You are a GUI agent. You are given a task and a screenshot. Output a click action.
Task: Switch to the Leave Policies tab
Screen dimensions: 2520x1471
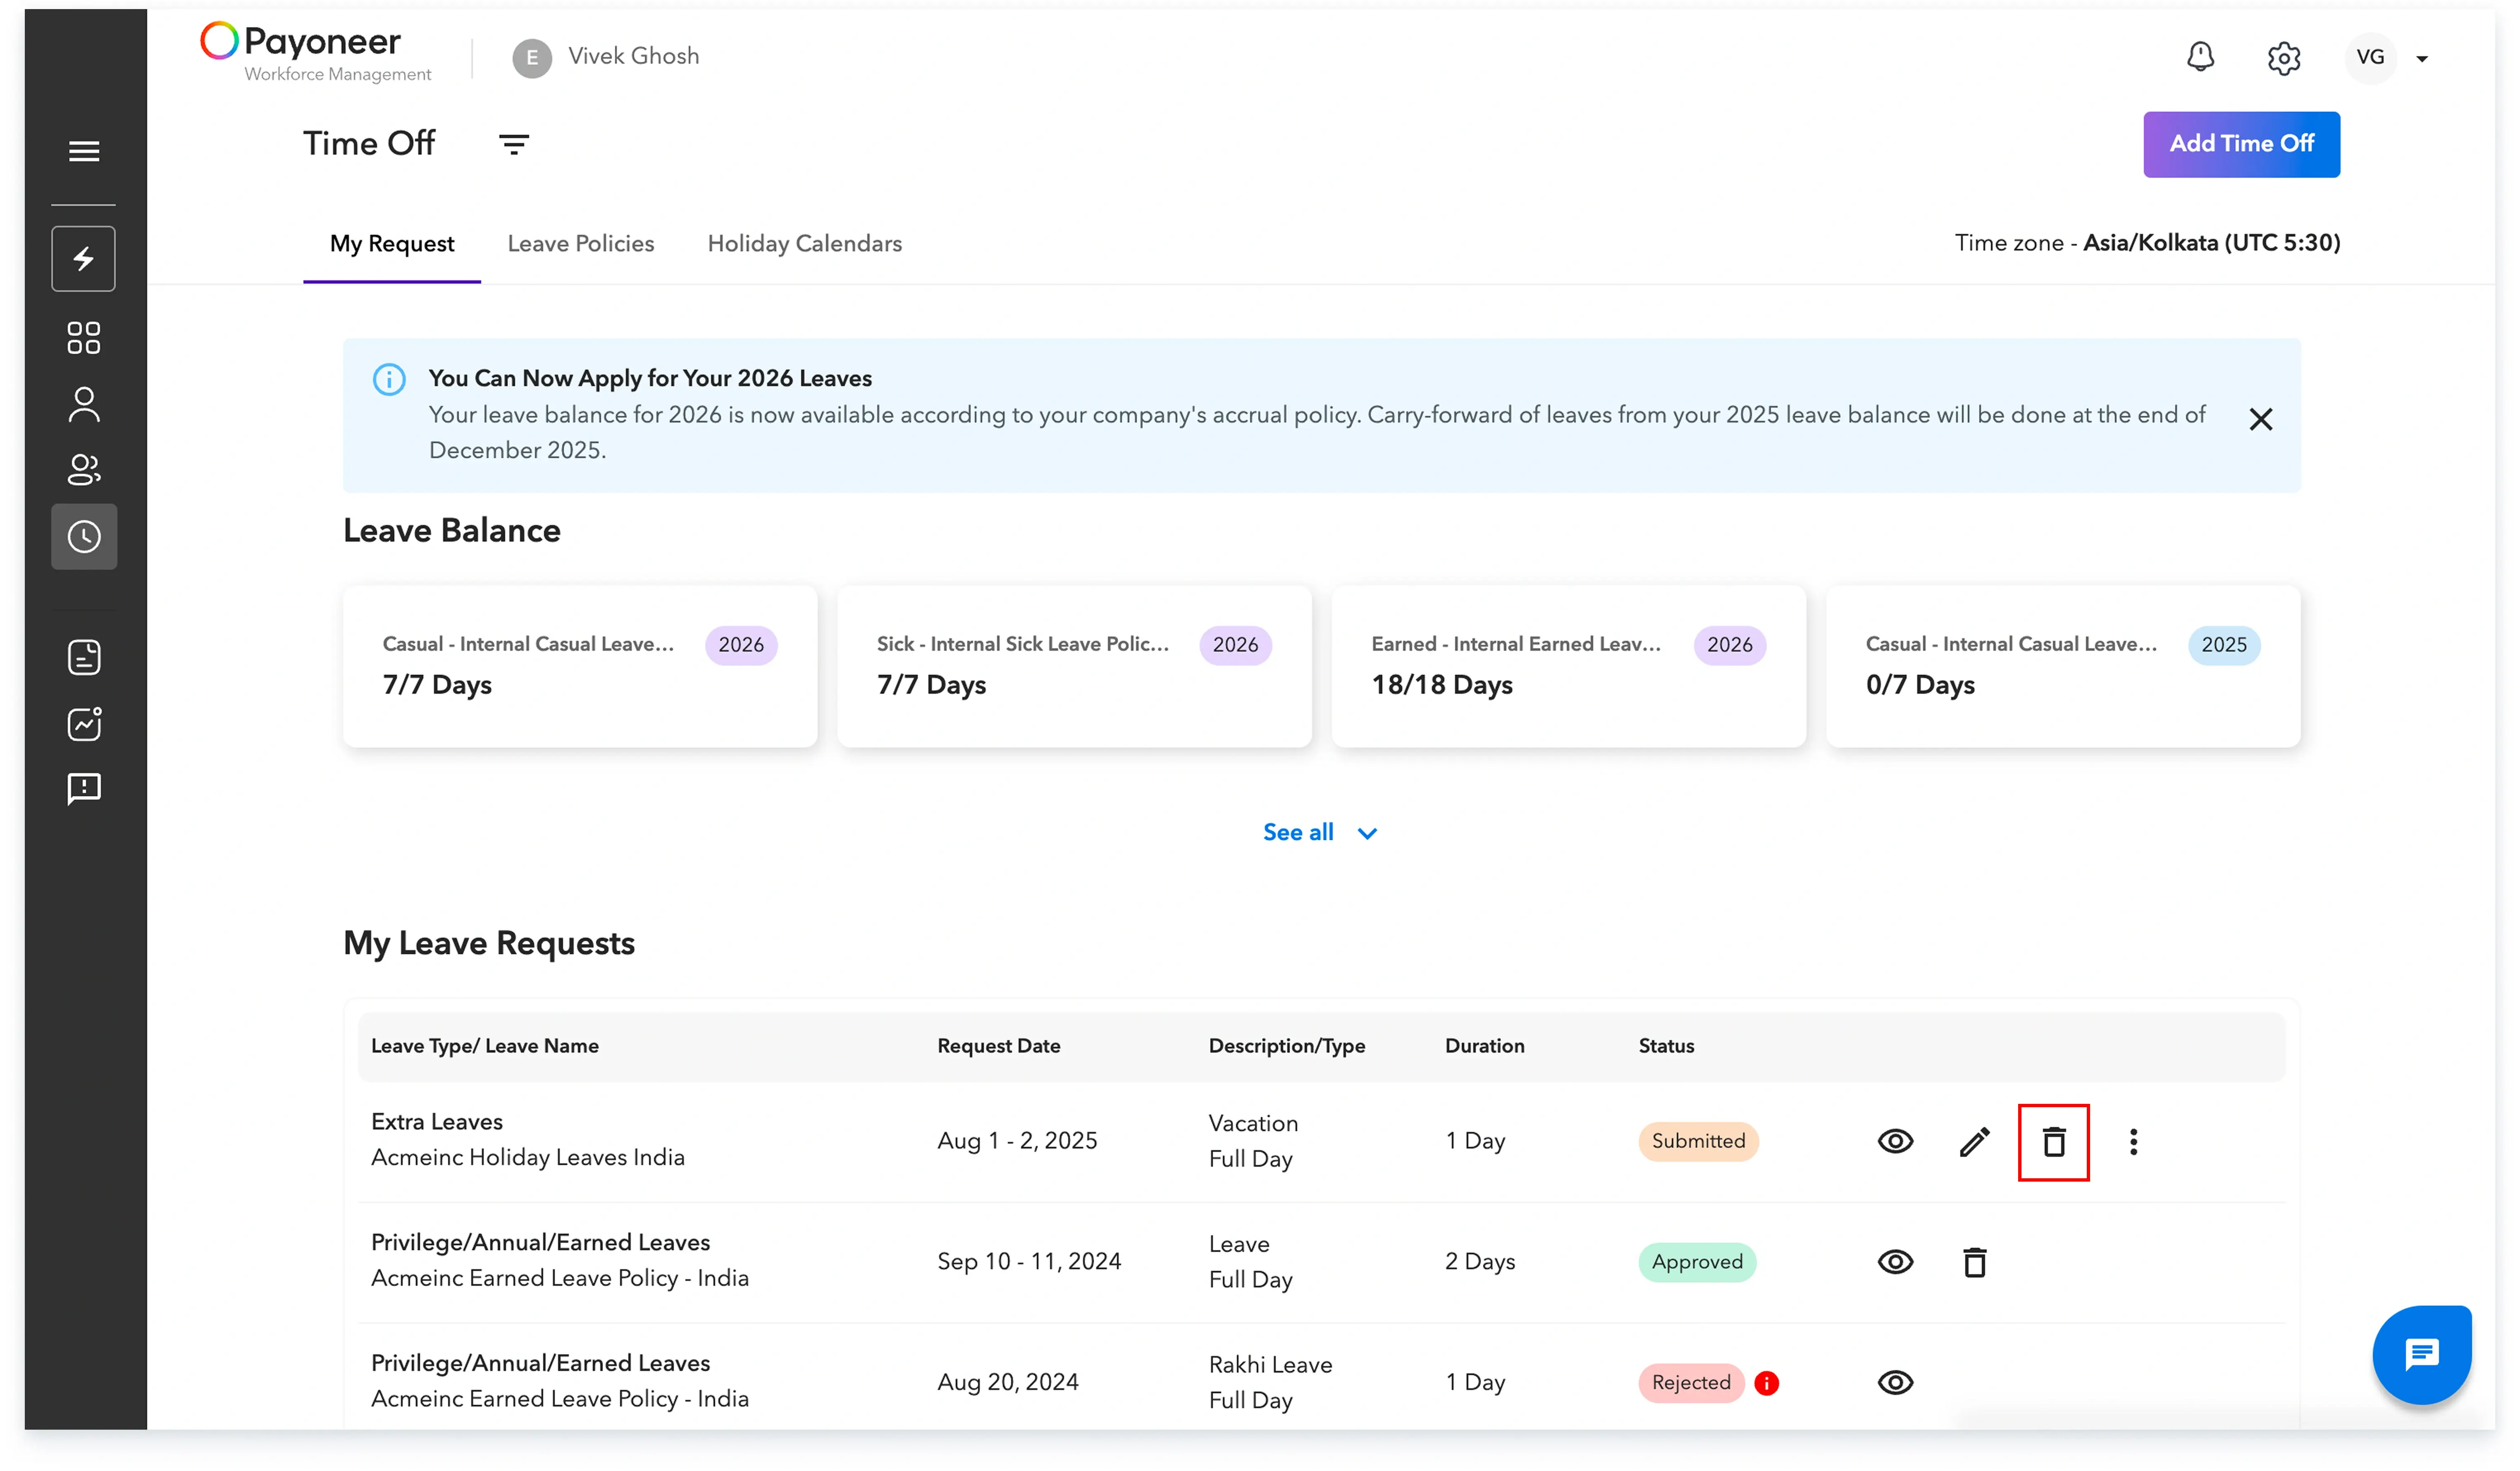[580, 244]
